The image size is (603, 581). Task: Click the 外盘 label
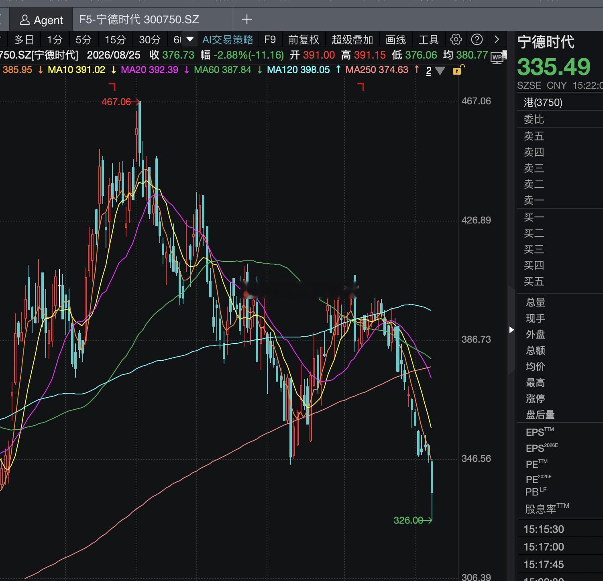536,334
